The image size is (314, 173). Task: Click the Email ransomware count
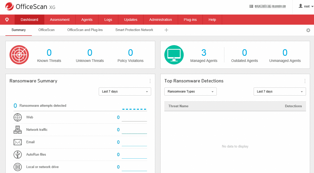click(118, 142)
